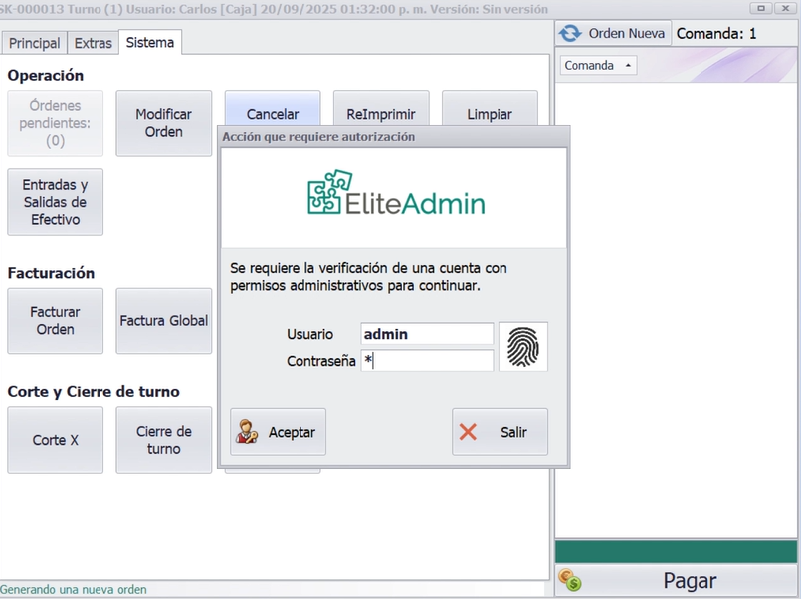The image size is (801, 599).
Task: Open the Factura Global option
Action: coord(163,320)
